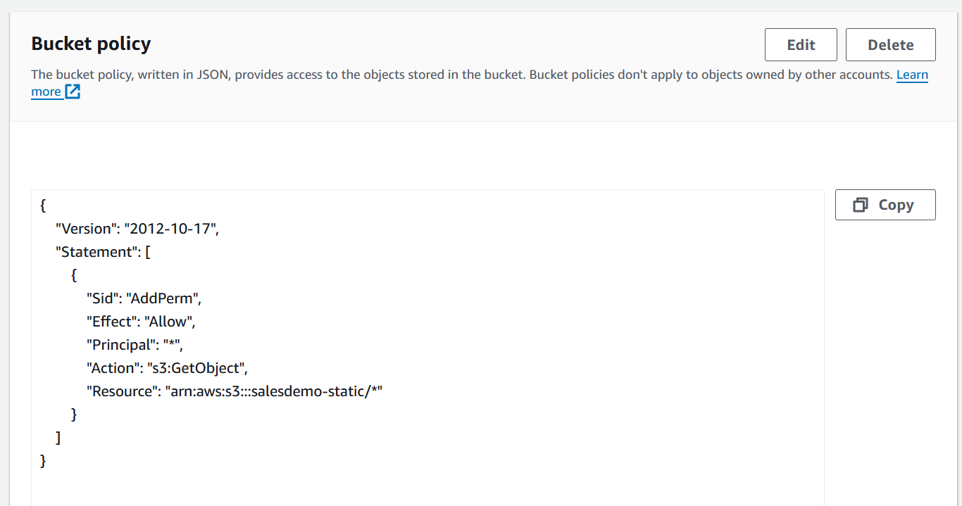Click empty area below the policy JSON
The image size is (962, 506).
(x=423, y=486)
